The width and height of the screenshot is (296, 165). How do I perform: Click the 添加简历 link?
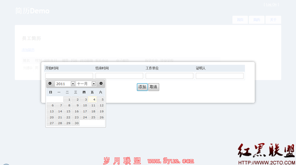pyautogui.click(x=28, y=50)
